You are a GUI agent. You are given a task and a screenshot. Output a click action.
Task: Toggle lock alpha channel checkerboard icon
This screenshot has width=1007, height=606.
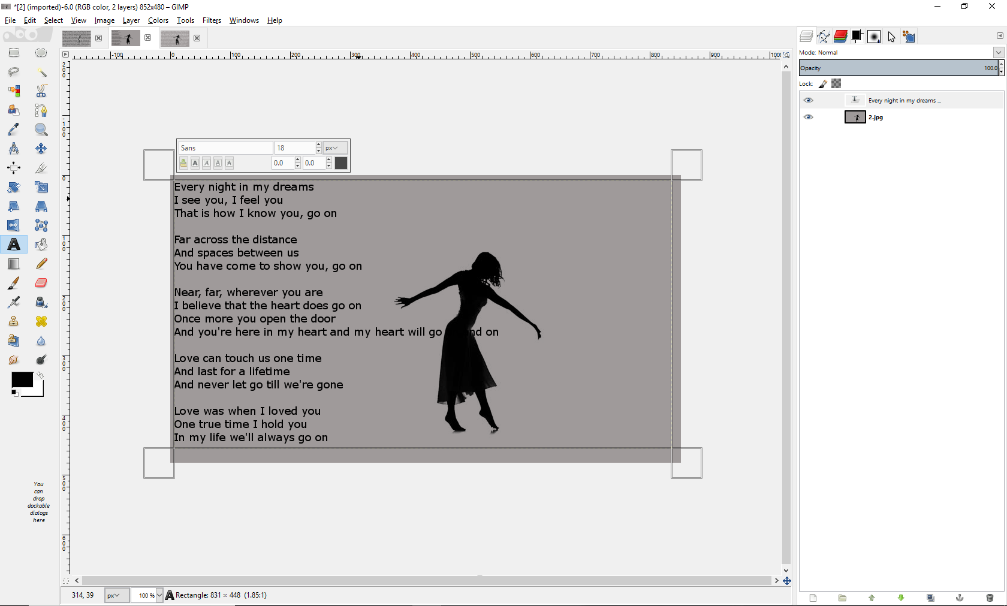[x=836, y=83]
